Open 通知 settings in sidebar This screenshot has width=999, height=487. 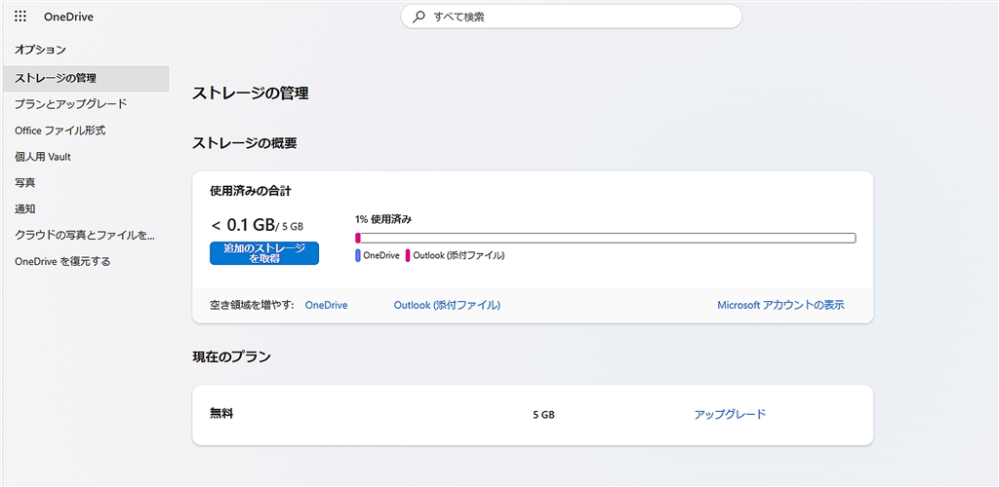pyautogui.click(x=24, y=208)
